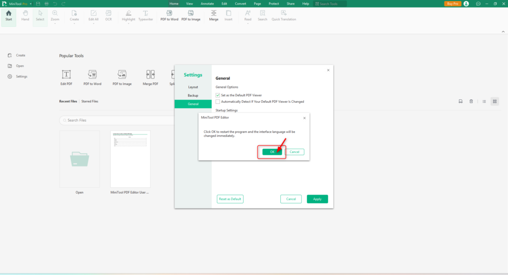The image size is (508, 275).
Task: Switch to the Recent Files tab
Action: pos(68,101)
